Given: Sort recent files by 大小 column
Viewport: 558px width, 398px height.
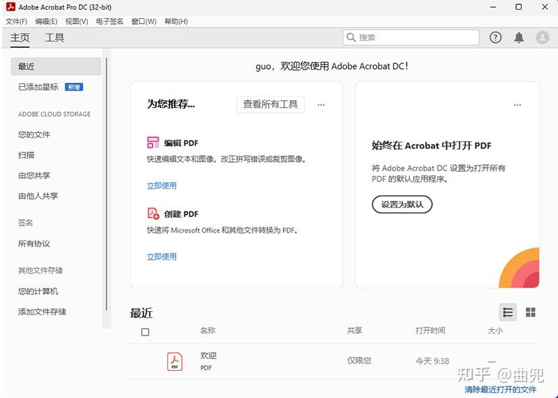Looking at the screenshot, I should click(495, 331).
